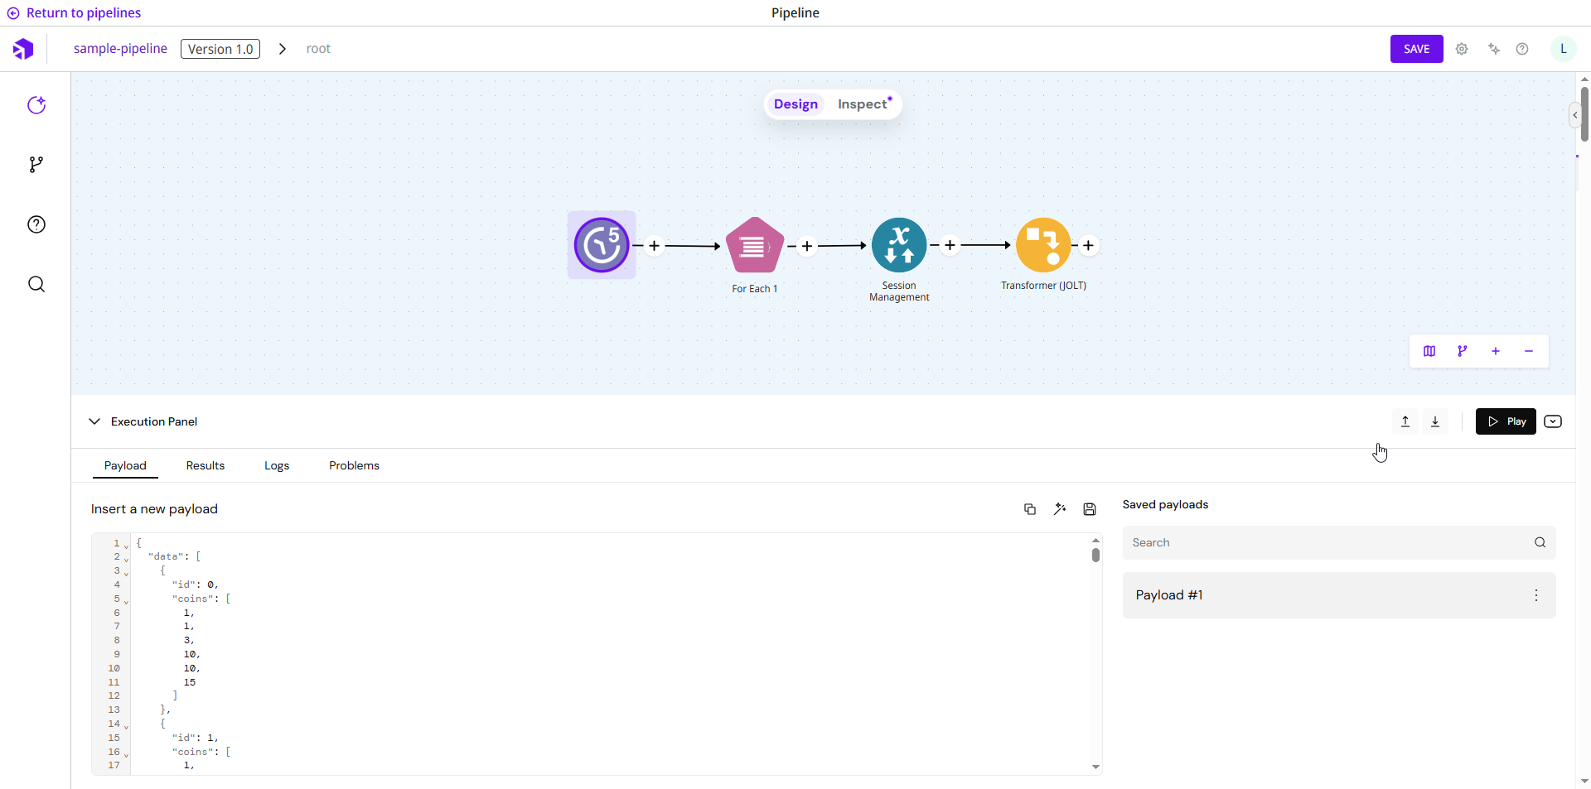Click the save payload disk icon

point(1090,509)
